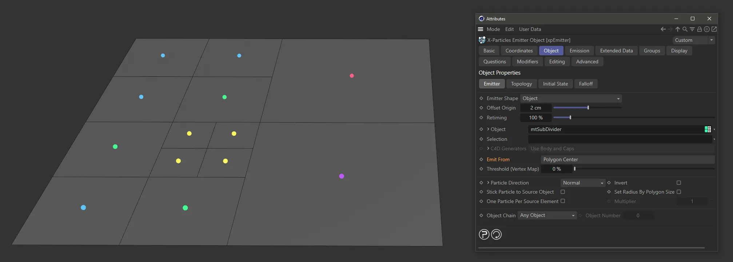Toggle the lock element icon
This screenshot has width=733, height=262.
(x=699, y=29)
